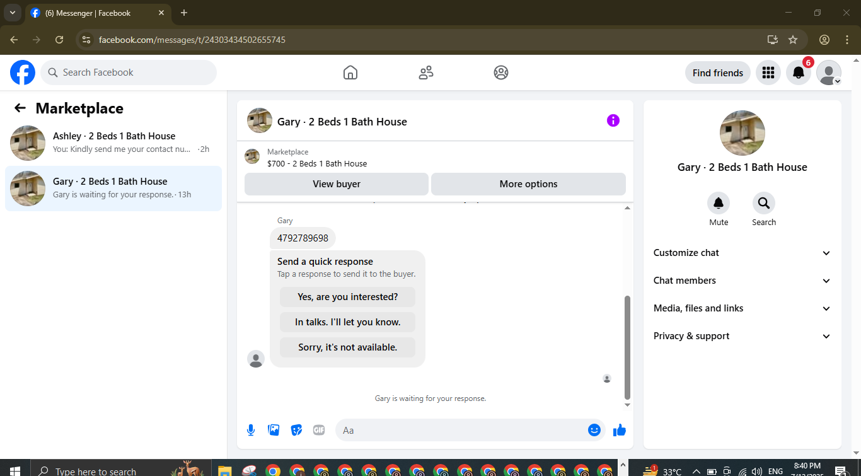The height and width of the screenshot is (476, 861).
Task: Open tab search dropdown arrow
Action: (x=12, y=13)
